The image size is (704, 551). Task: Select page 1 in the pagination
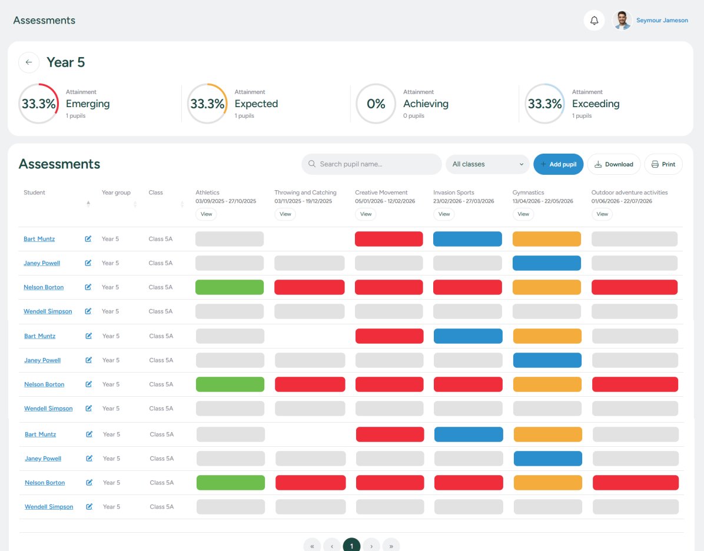(351, 546)
